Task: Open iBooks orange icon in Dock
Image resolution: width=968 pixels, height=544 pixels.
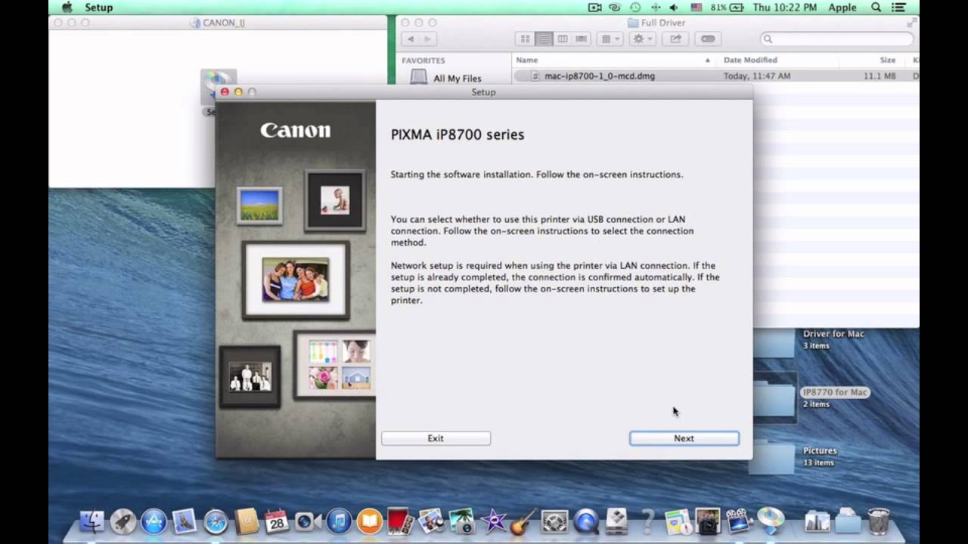Action: (370, 521)
